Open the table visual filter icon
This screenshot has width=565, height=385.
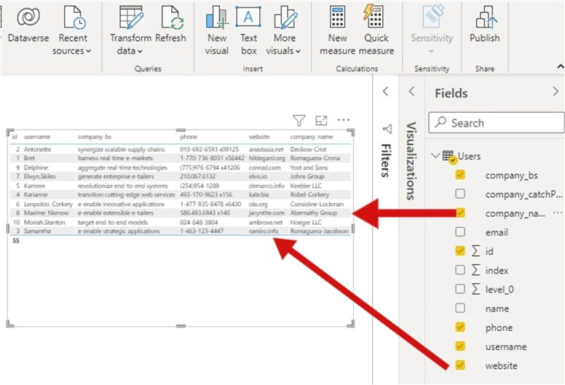(x=299, y=120)
